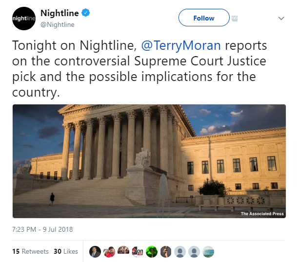Click the seascape liker avatar
This screenshot has height=262, width=298.
tap(208, 252)
